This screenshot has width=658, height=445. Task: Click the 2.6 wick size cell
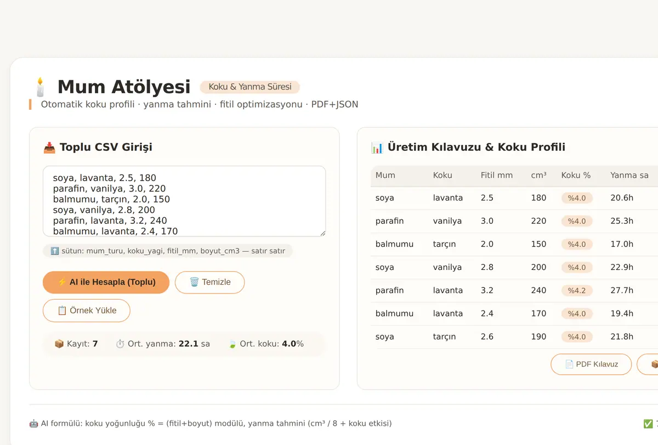487,336
